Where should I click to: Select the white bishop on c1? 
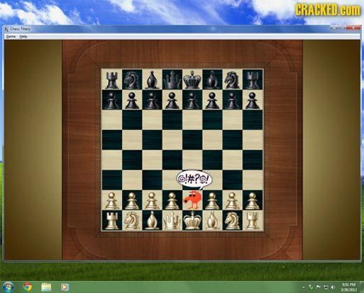152,221
